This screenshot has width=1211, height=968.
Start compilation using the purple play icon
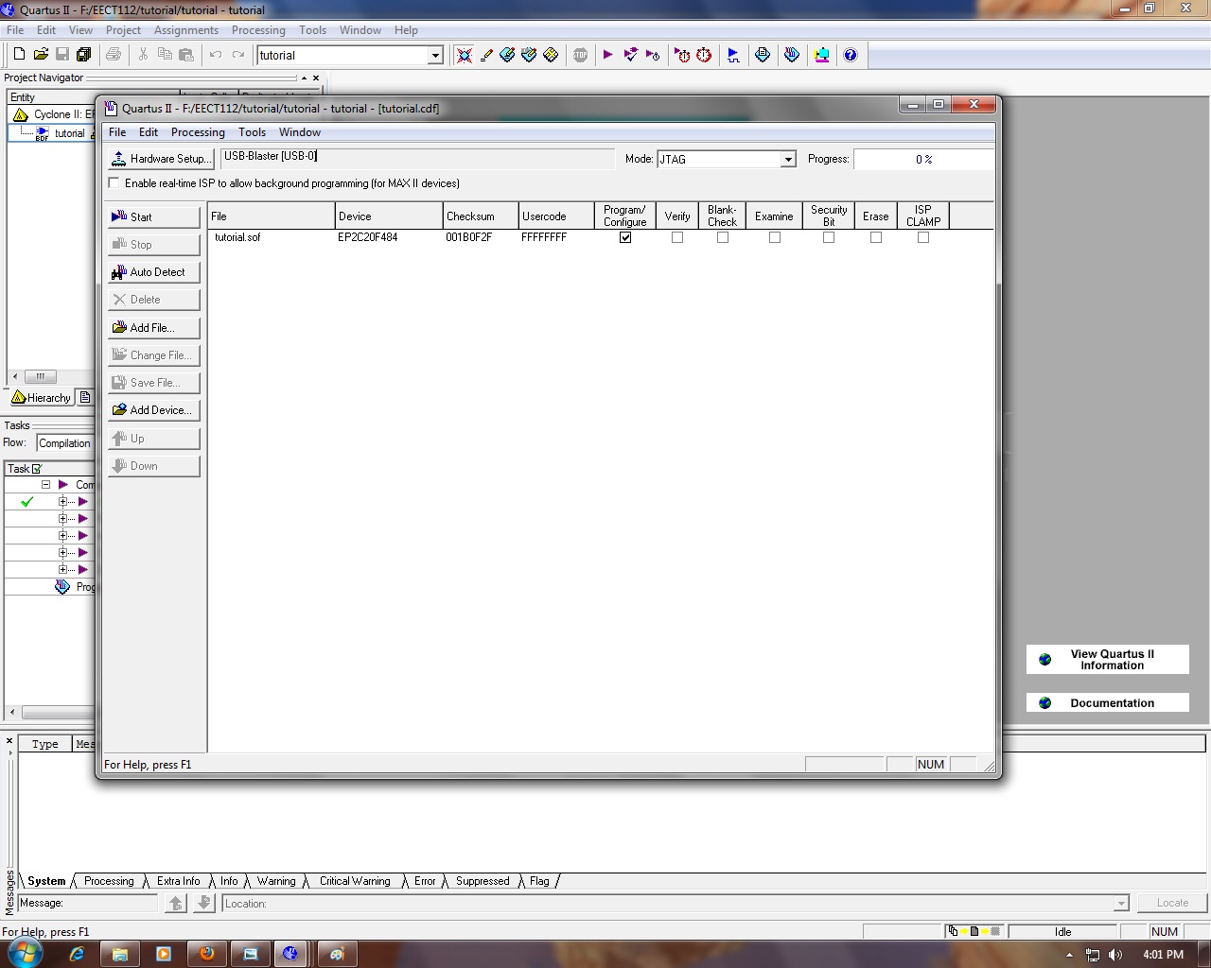point(608,55)
